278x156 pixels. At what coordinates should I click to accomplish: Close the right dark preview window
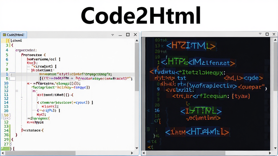pyautogui.click(x=274, y=34)
